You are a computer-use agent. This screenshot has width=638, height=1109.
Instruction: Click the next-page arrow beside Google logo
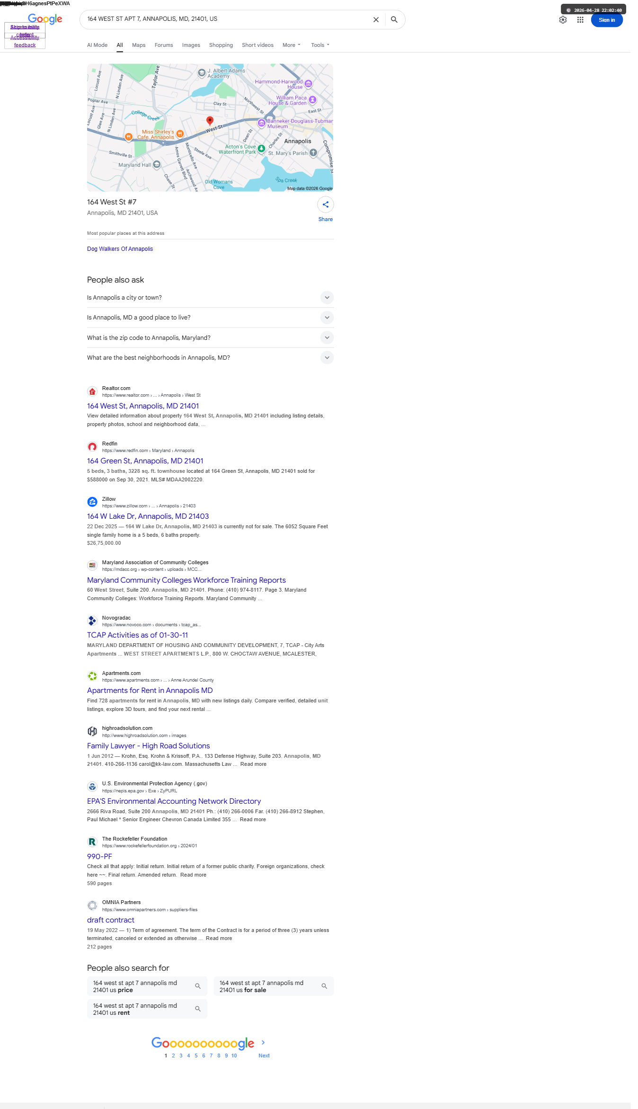263,1042
